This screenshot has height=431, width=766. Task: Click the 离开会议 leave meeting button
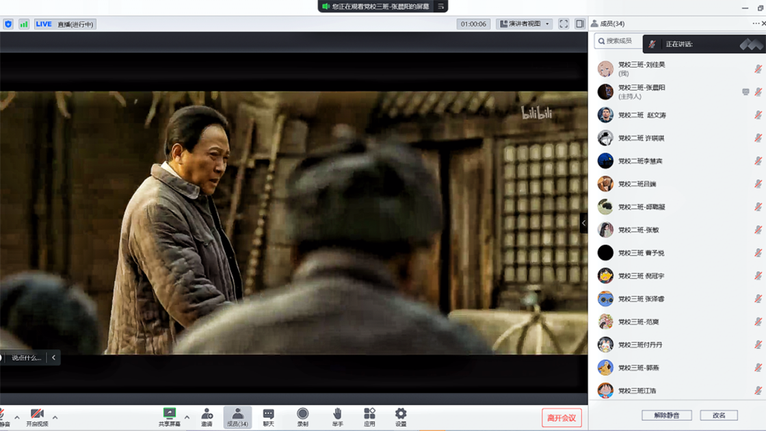click(562, 418)
